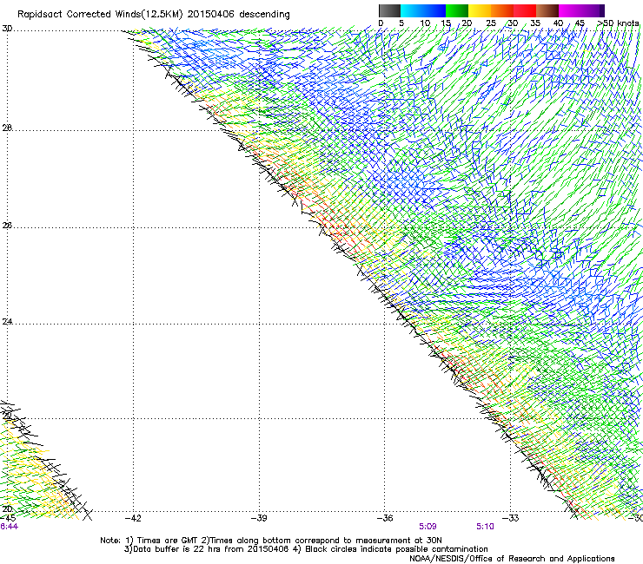Click the brown 35-40 knots legend segment
This screenshot has width=643, height=564.
tap(547, 10)
